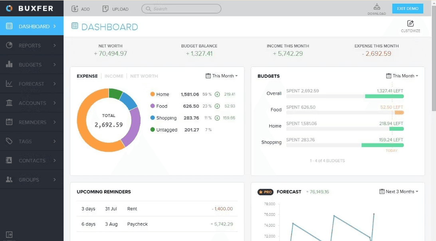Click the Reports pie chart icon
Screen dimensions: 436x241
pos(9,45)
